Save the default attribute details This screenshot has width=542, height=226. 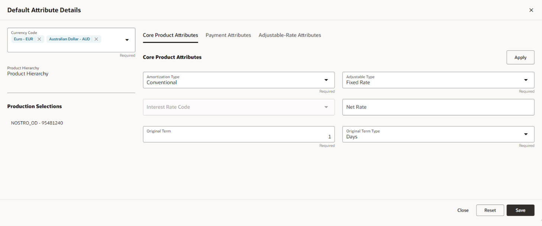click(x=520, y=210)
